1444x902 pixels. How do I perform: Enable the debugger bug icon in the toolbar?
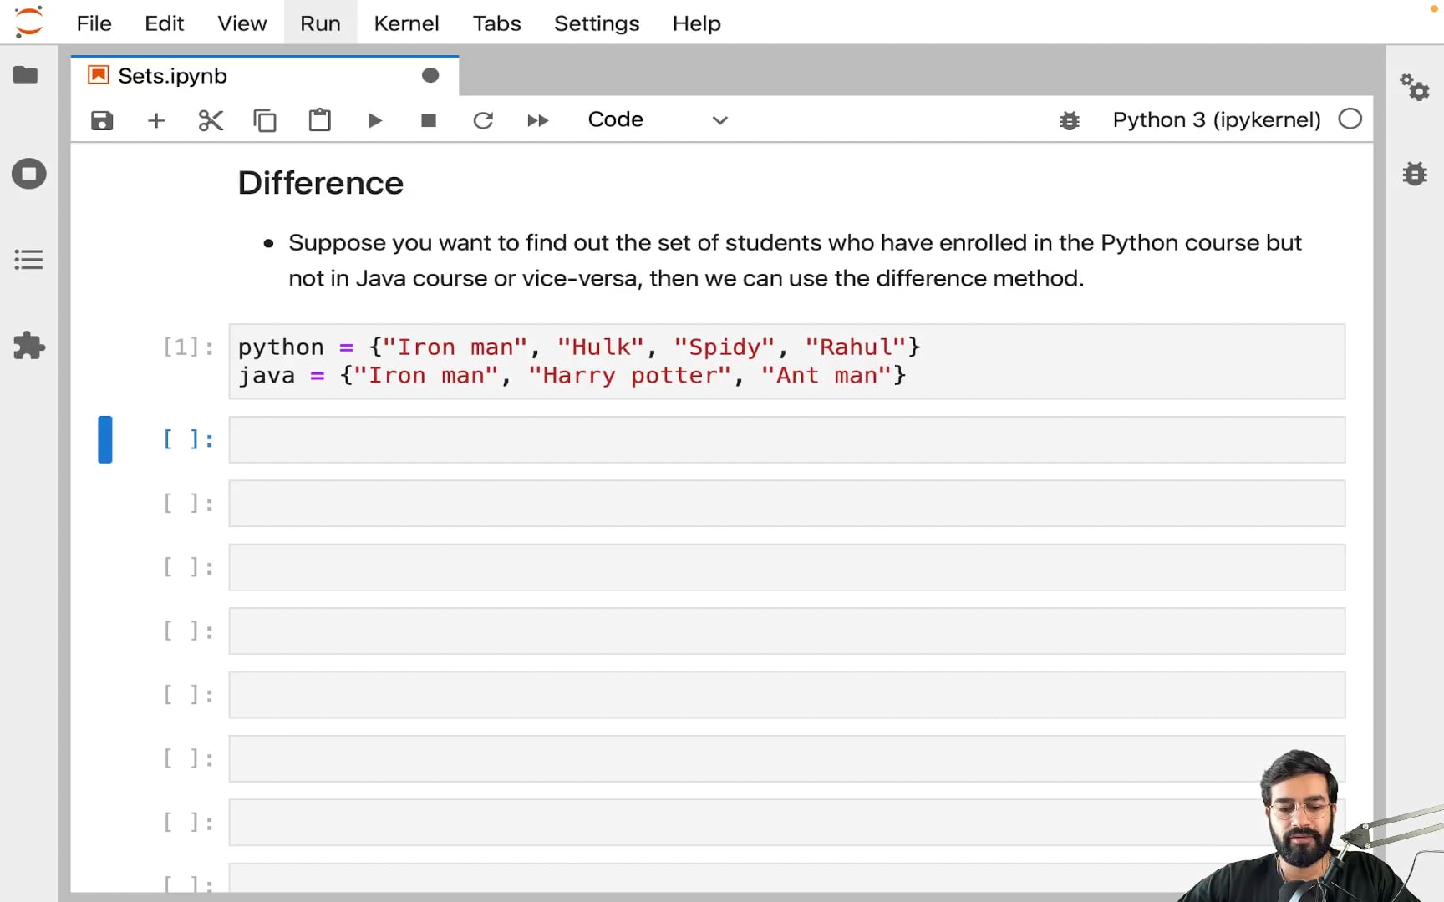pos(1069,121)
